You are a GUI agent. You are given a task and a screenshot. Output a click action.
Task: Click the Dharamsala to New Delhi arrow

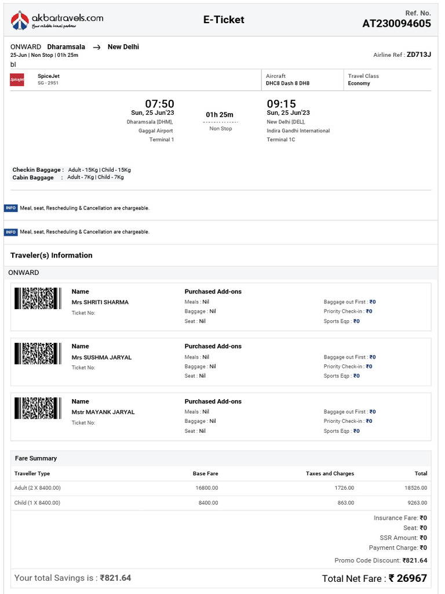point(97,48)
